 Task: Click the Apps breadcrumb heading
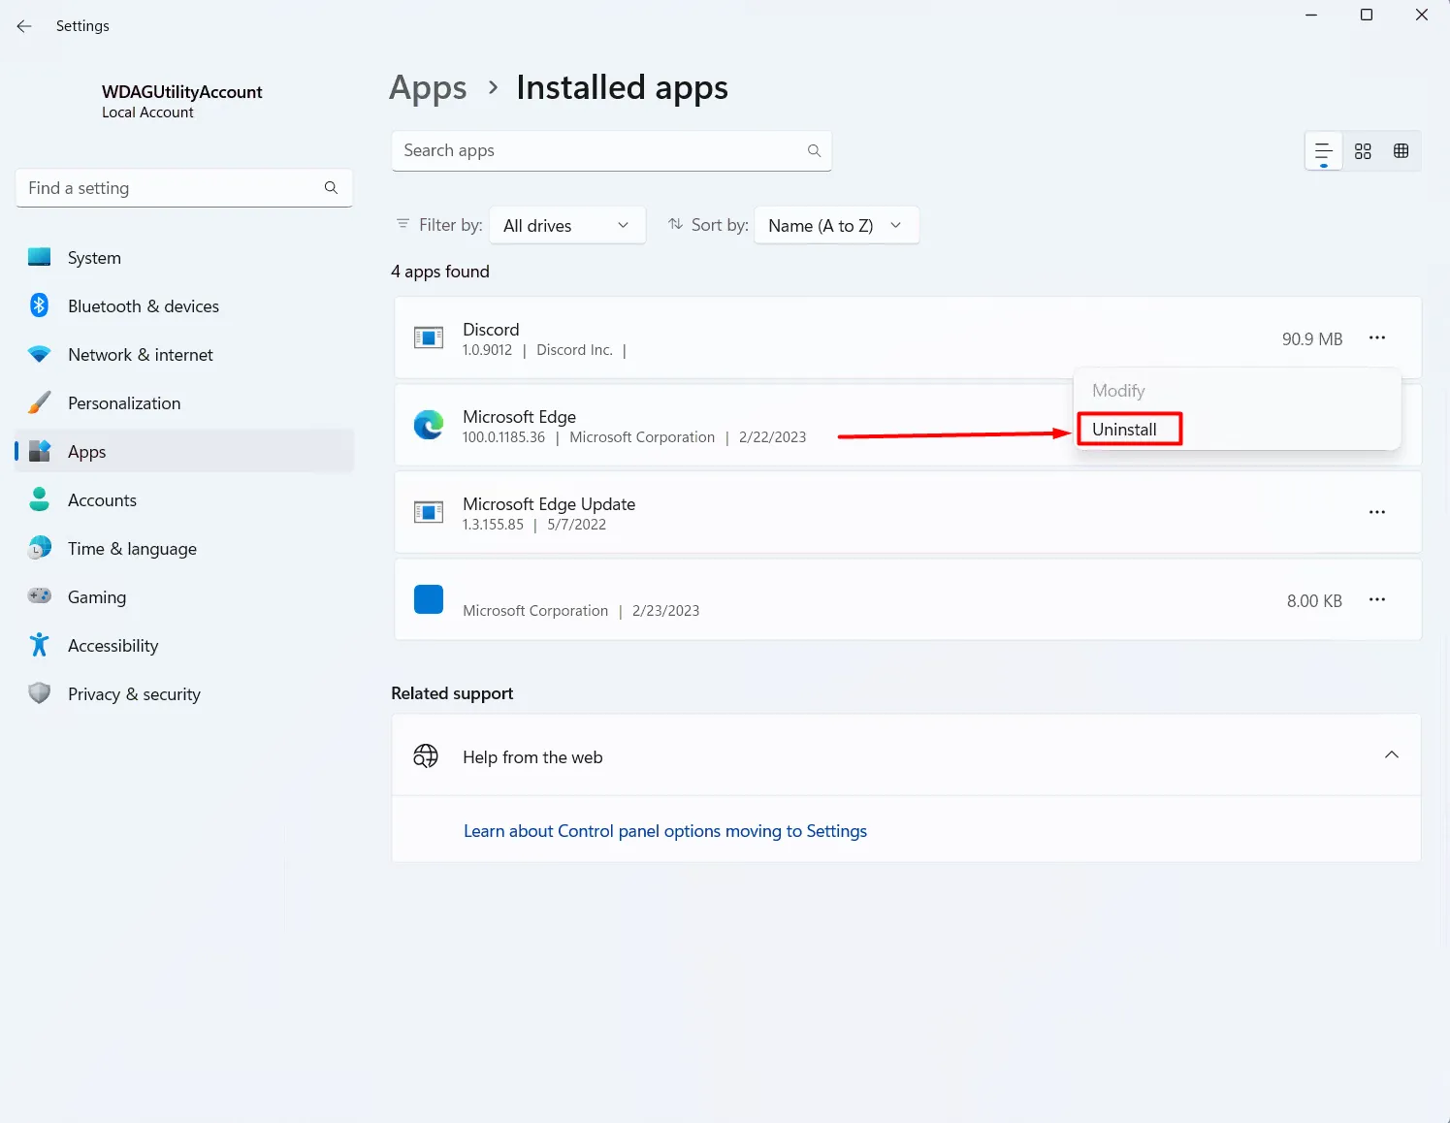428,88
